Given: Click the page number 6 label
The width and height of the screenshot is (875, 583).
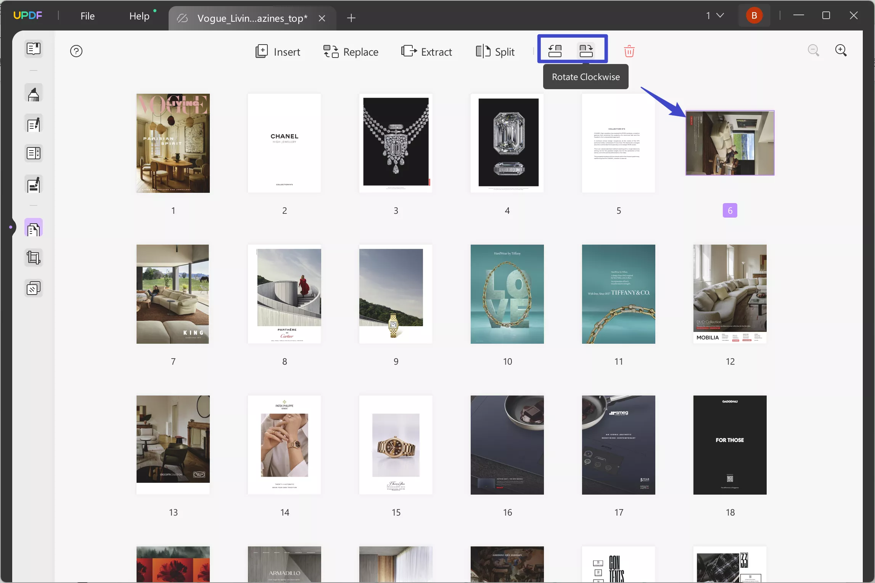Looking at the screenshot, I should click(730, 210).
